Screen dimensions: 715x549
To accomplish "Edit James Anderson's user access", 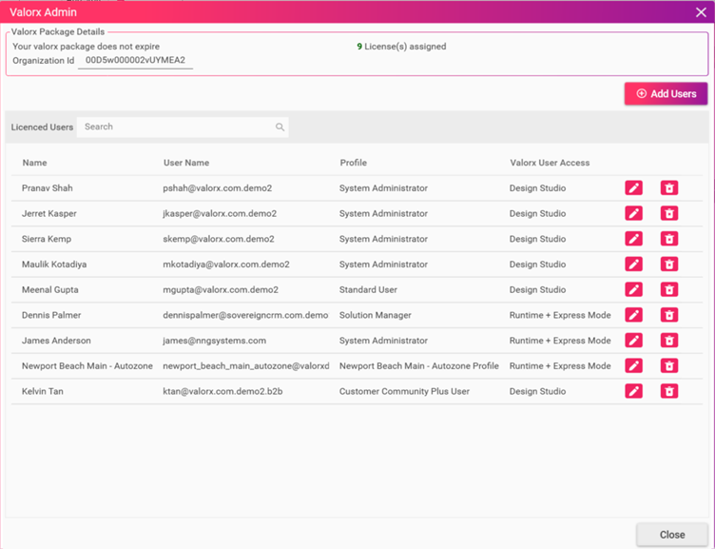I will [633, 341].
